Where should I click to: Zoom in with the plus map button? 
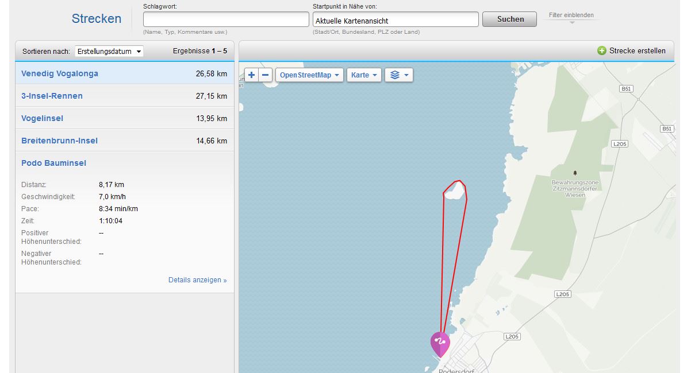(252, 75)
